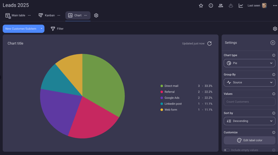
Task: Click the info icon next to Chart type
Action: pos(274,55)
